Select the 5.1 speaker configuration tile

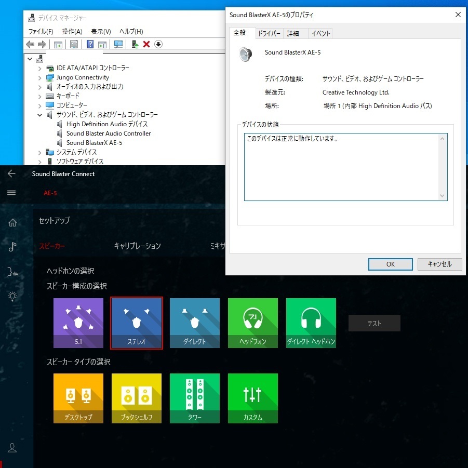[x=78, y=323]
